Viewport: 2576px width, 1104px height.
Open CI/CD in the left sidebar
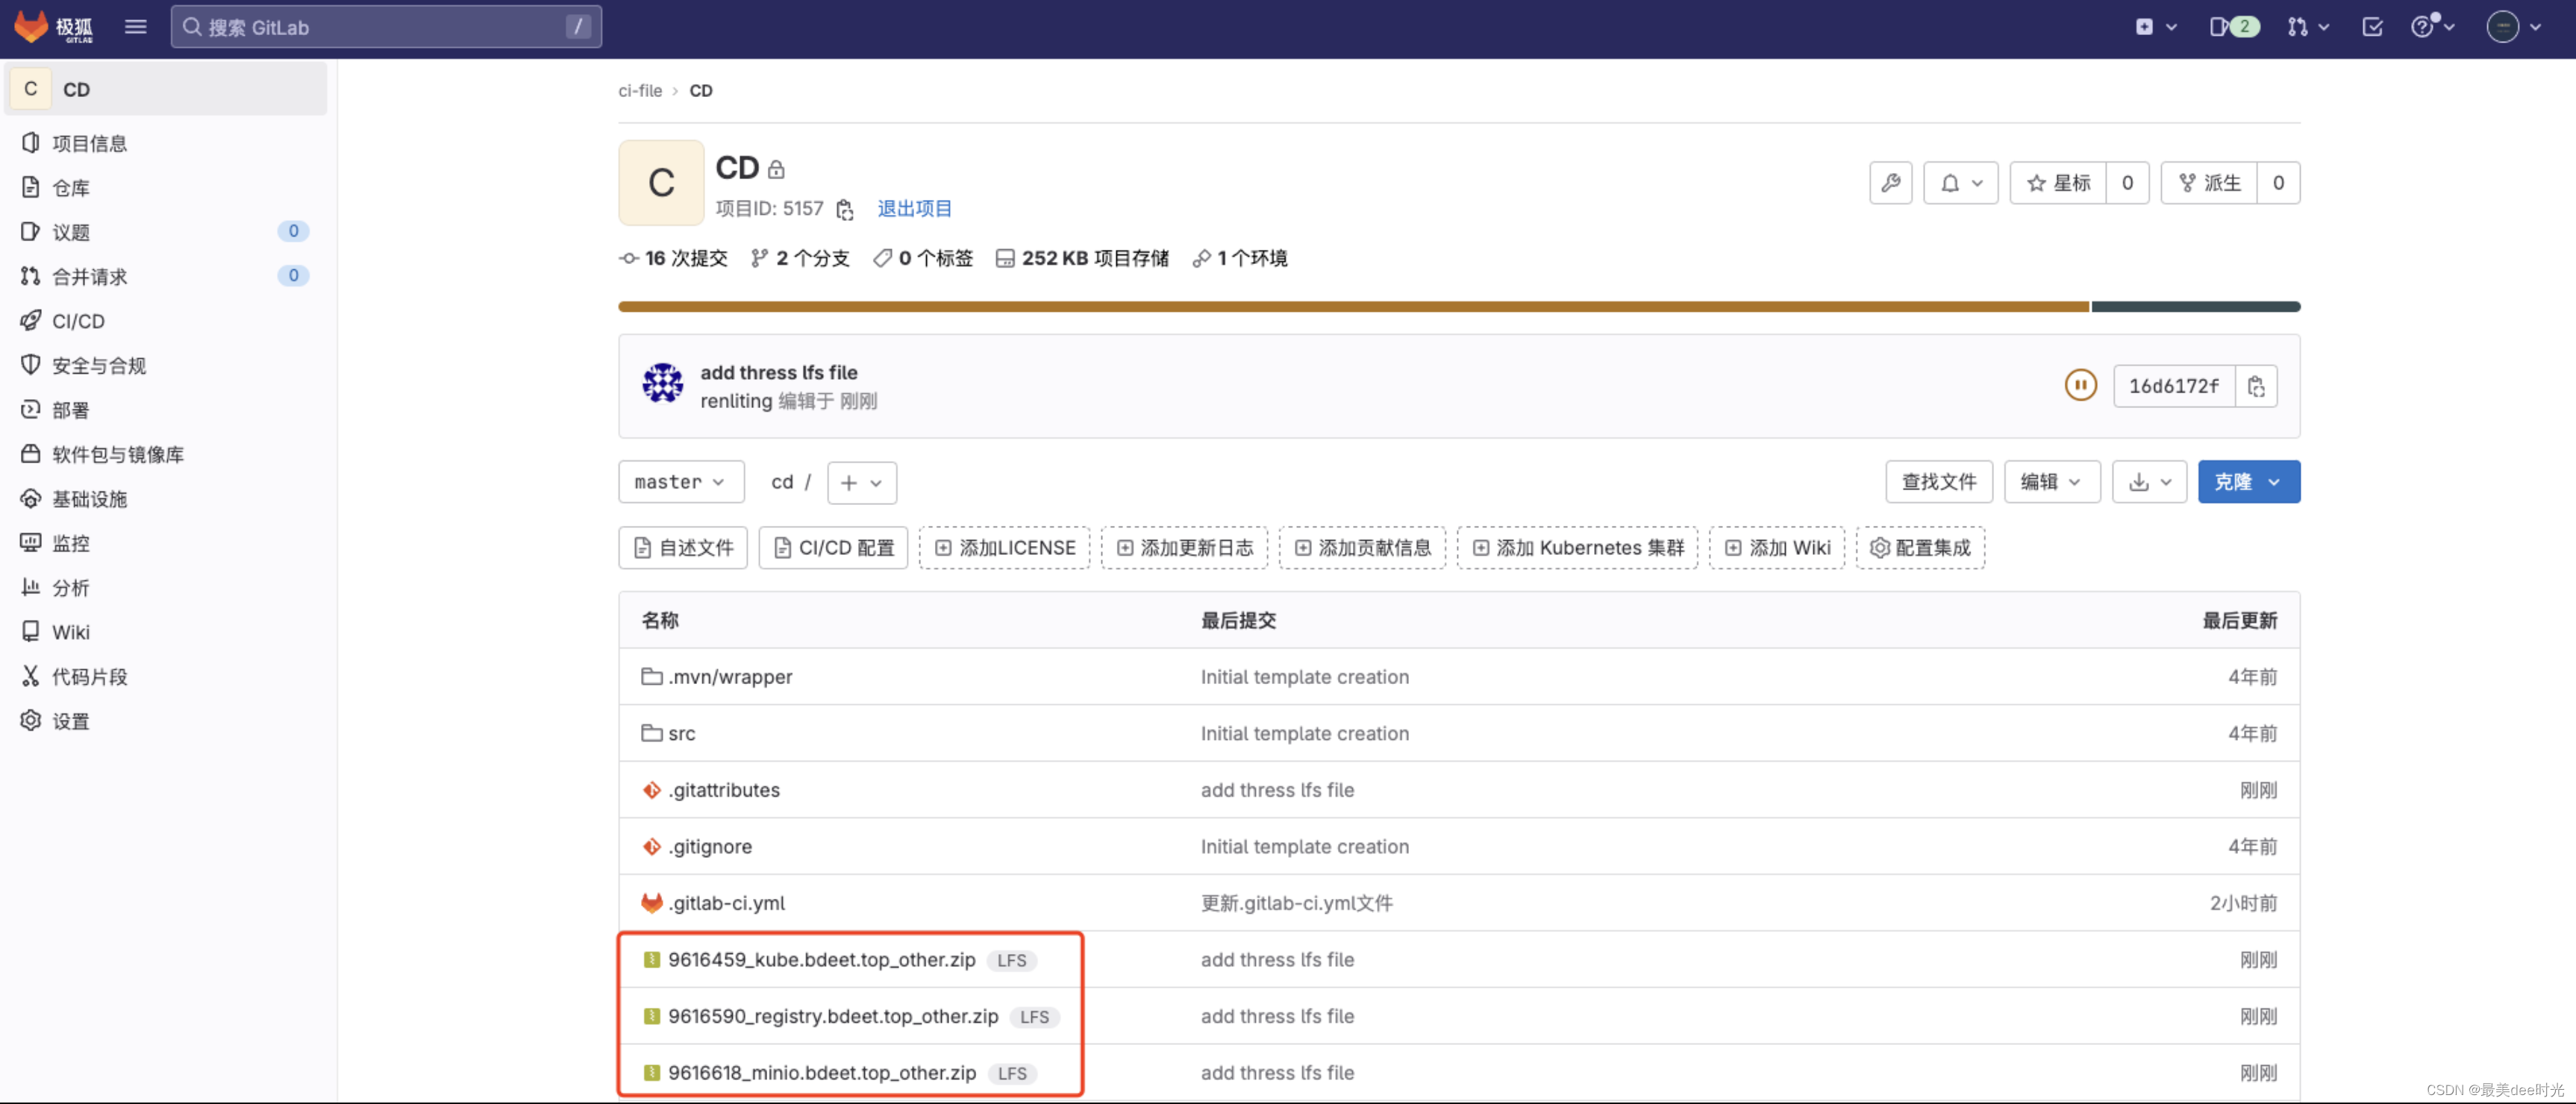click(78, 321)
